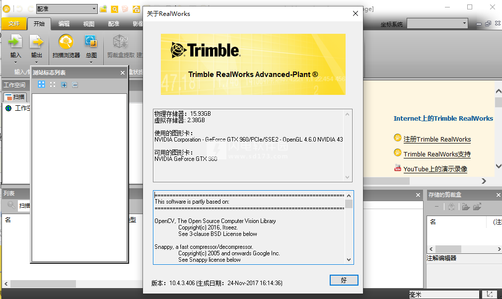Viewport: 502px width, 299px height.
Task: Click right arrow of 存储的剪裁盒 list scrollbar
Action: [x=499, y=249]
